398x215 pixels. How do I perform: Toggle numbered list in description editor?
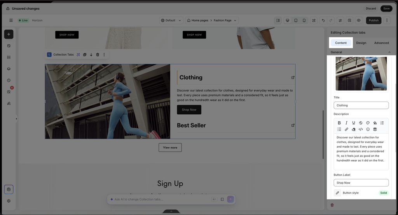coord(382,123)
